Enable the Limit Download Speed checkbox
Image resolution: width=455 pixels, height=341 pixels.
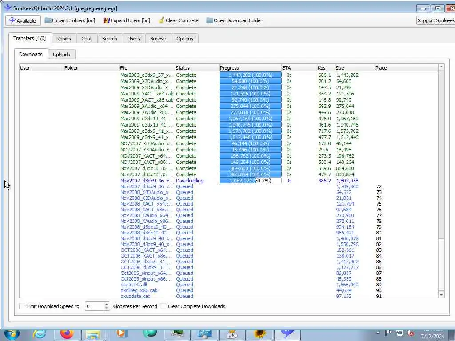point(22,306)
